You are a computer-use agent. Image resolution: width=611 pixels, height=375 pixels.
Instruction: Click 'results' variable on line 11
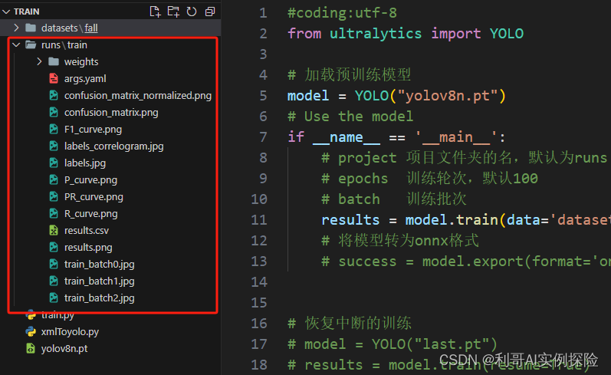pos(350,220)
